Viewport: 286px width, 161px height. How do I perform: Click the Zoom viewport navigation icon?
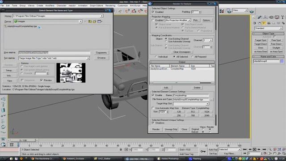click(x=270, y=149)
